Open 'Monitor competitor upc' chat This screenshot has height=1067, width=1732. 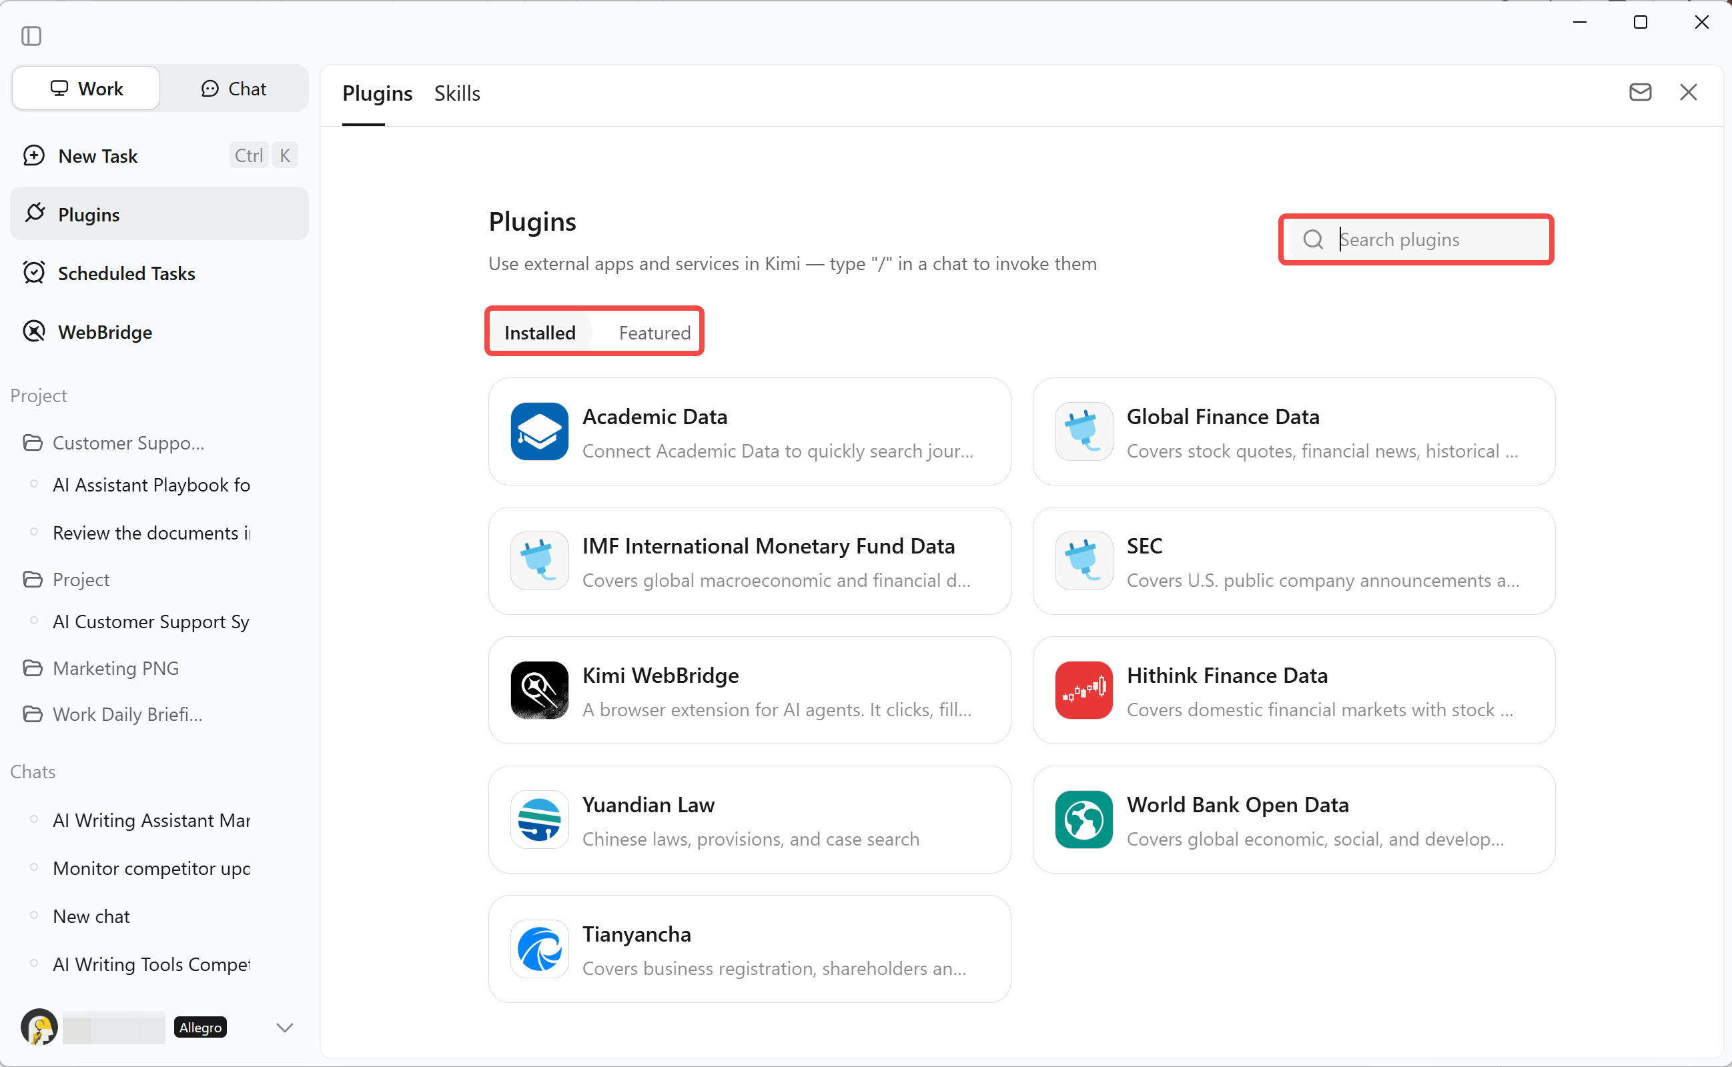(151, 869)
